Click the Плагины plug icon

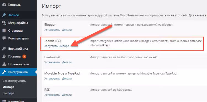coord(4,57)
